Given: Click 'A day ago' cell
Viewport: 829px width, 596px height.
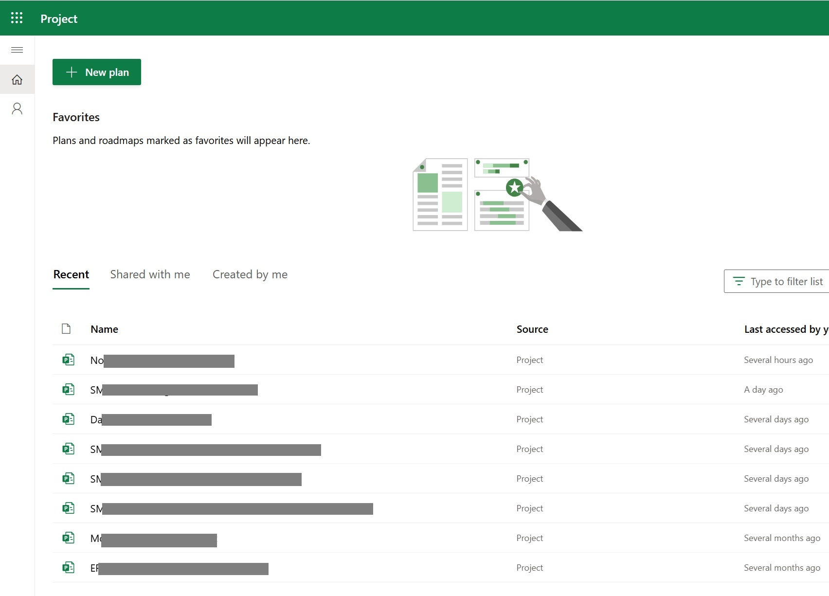Looking at the screenshot, I should (x=763, y=390).
